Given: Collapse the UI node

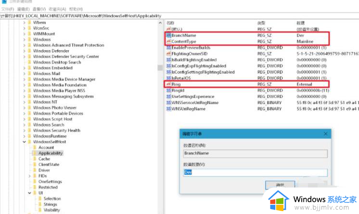Looking at the screenshot, I should (29, 193).
